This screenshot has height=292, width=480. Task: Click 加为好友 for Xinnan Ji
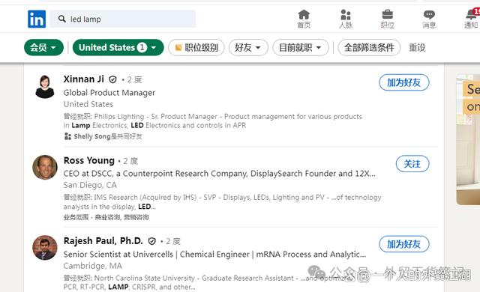[x=404, y=82]
